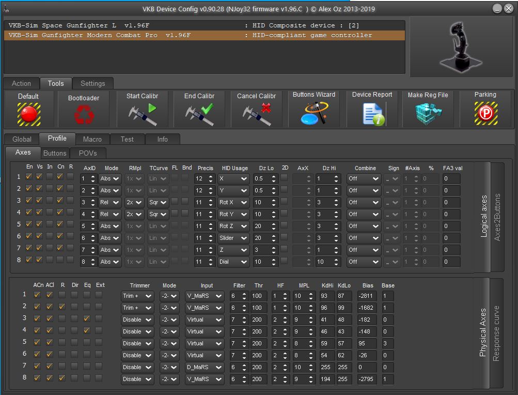The height and width of the screenshot is (395, 518).
Task: Toggle Ext checkbox for physical axis 5
Action: 99,342
